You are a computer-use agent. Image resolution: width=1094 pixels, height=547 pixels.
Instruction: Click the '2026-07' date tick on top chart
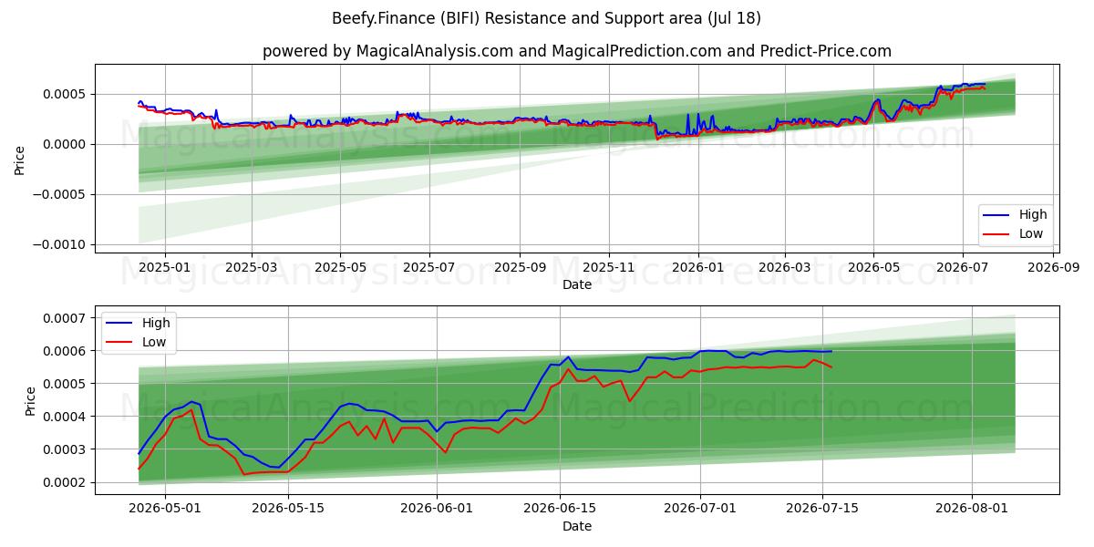(x=962, y=268)
